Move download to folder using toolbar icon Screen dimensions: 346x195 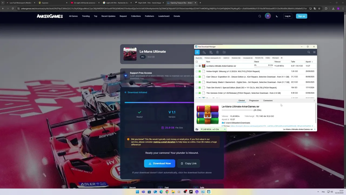[x=224, y=52]
